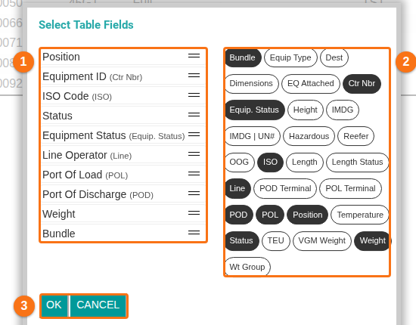Select the POL Terminal chip
Screen dimensions: 416x325
coord(350,188)
